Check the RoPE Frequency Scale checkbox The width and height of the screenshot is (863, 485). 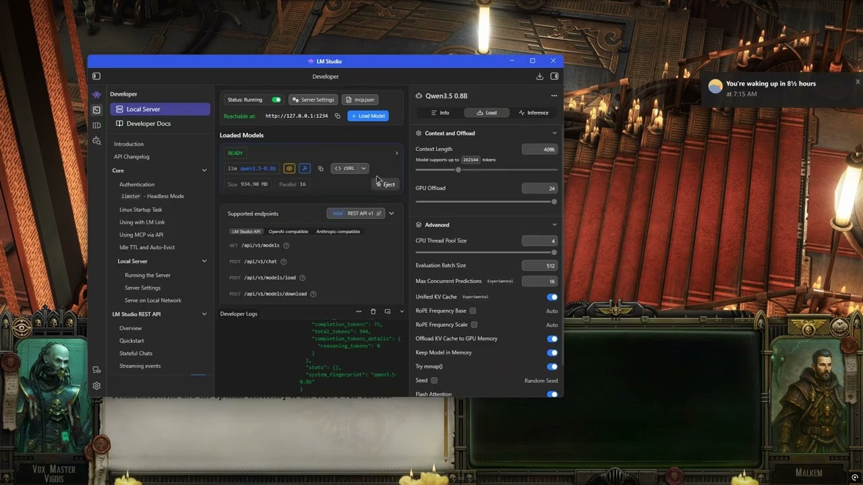[474, 325]
